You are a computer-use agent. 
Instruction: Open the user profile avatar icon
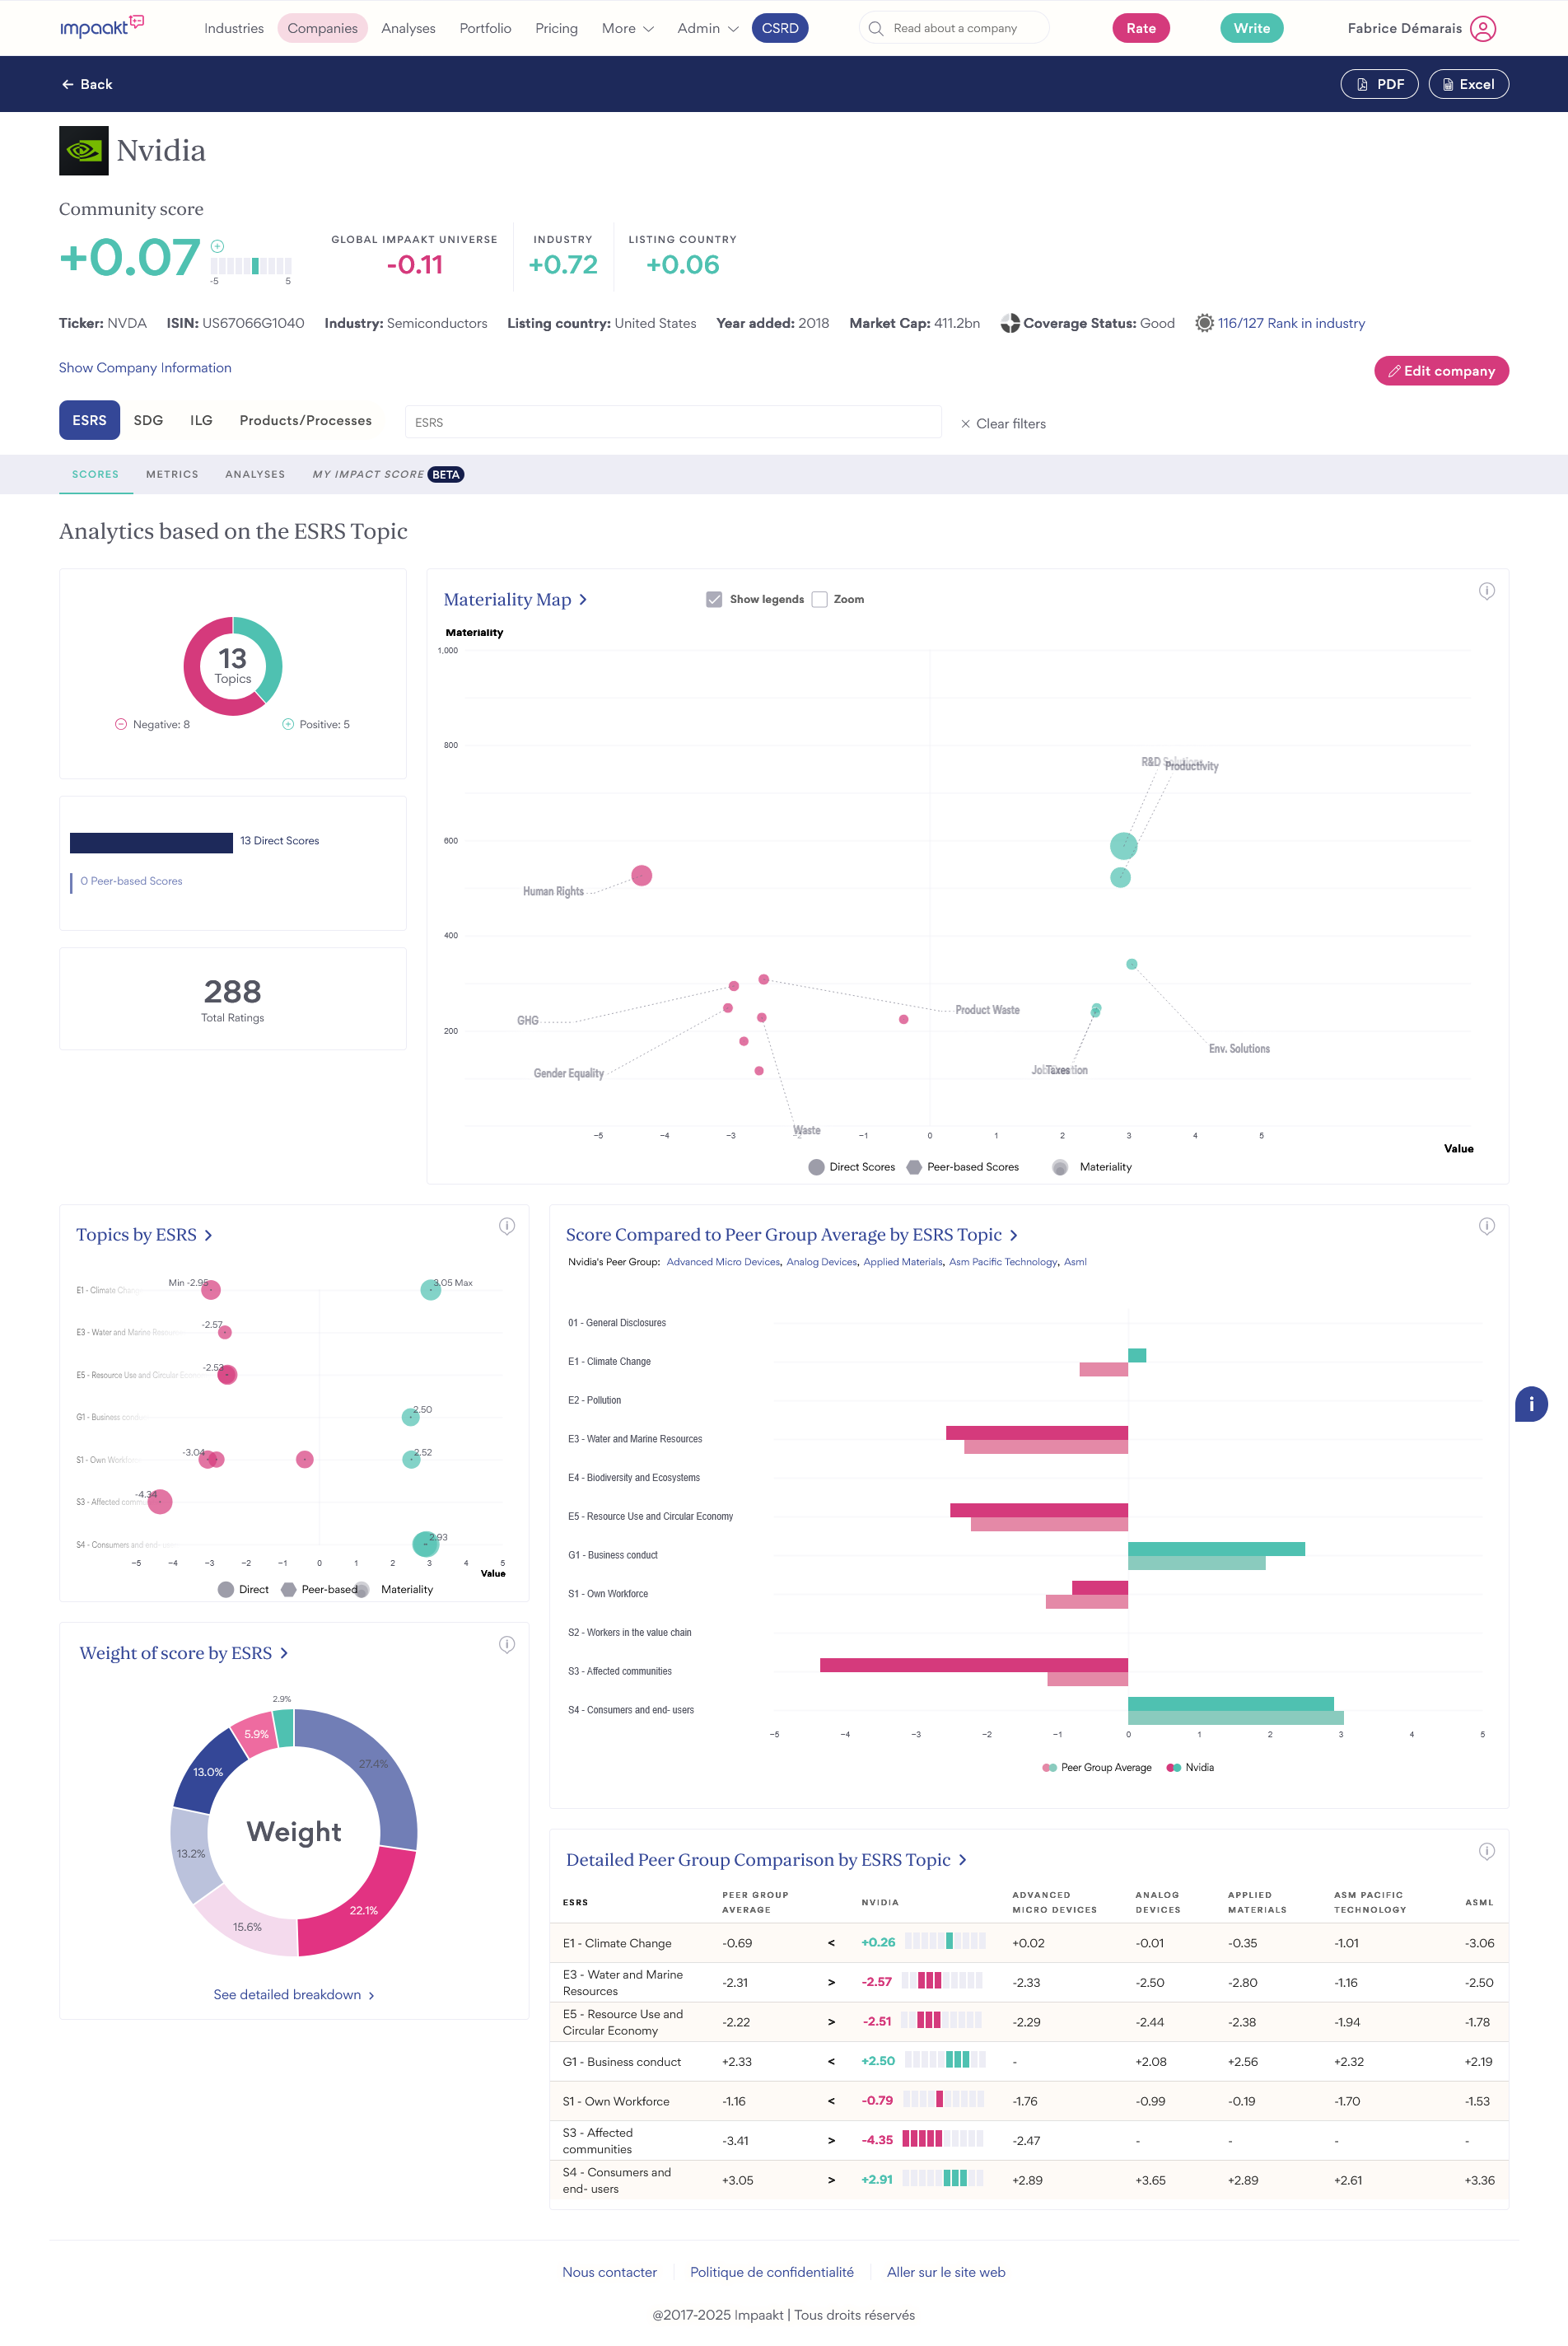[x=1483, y=29]
